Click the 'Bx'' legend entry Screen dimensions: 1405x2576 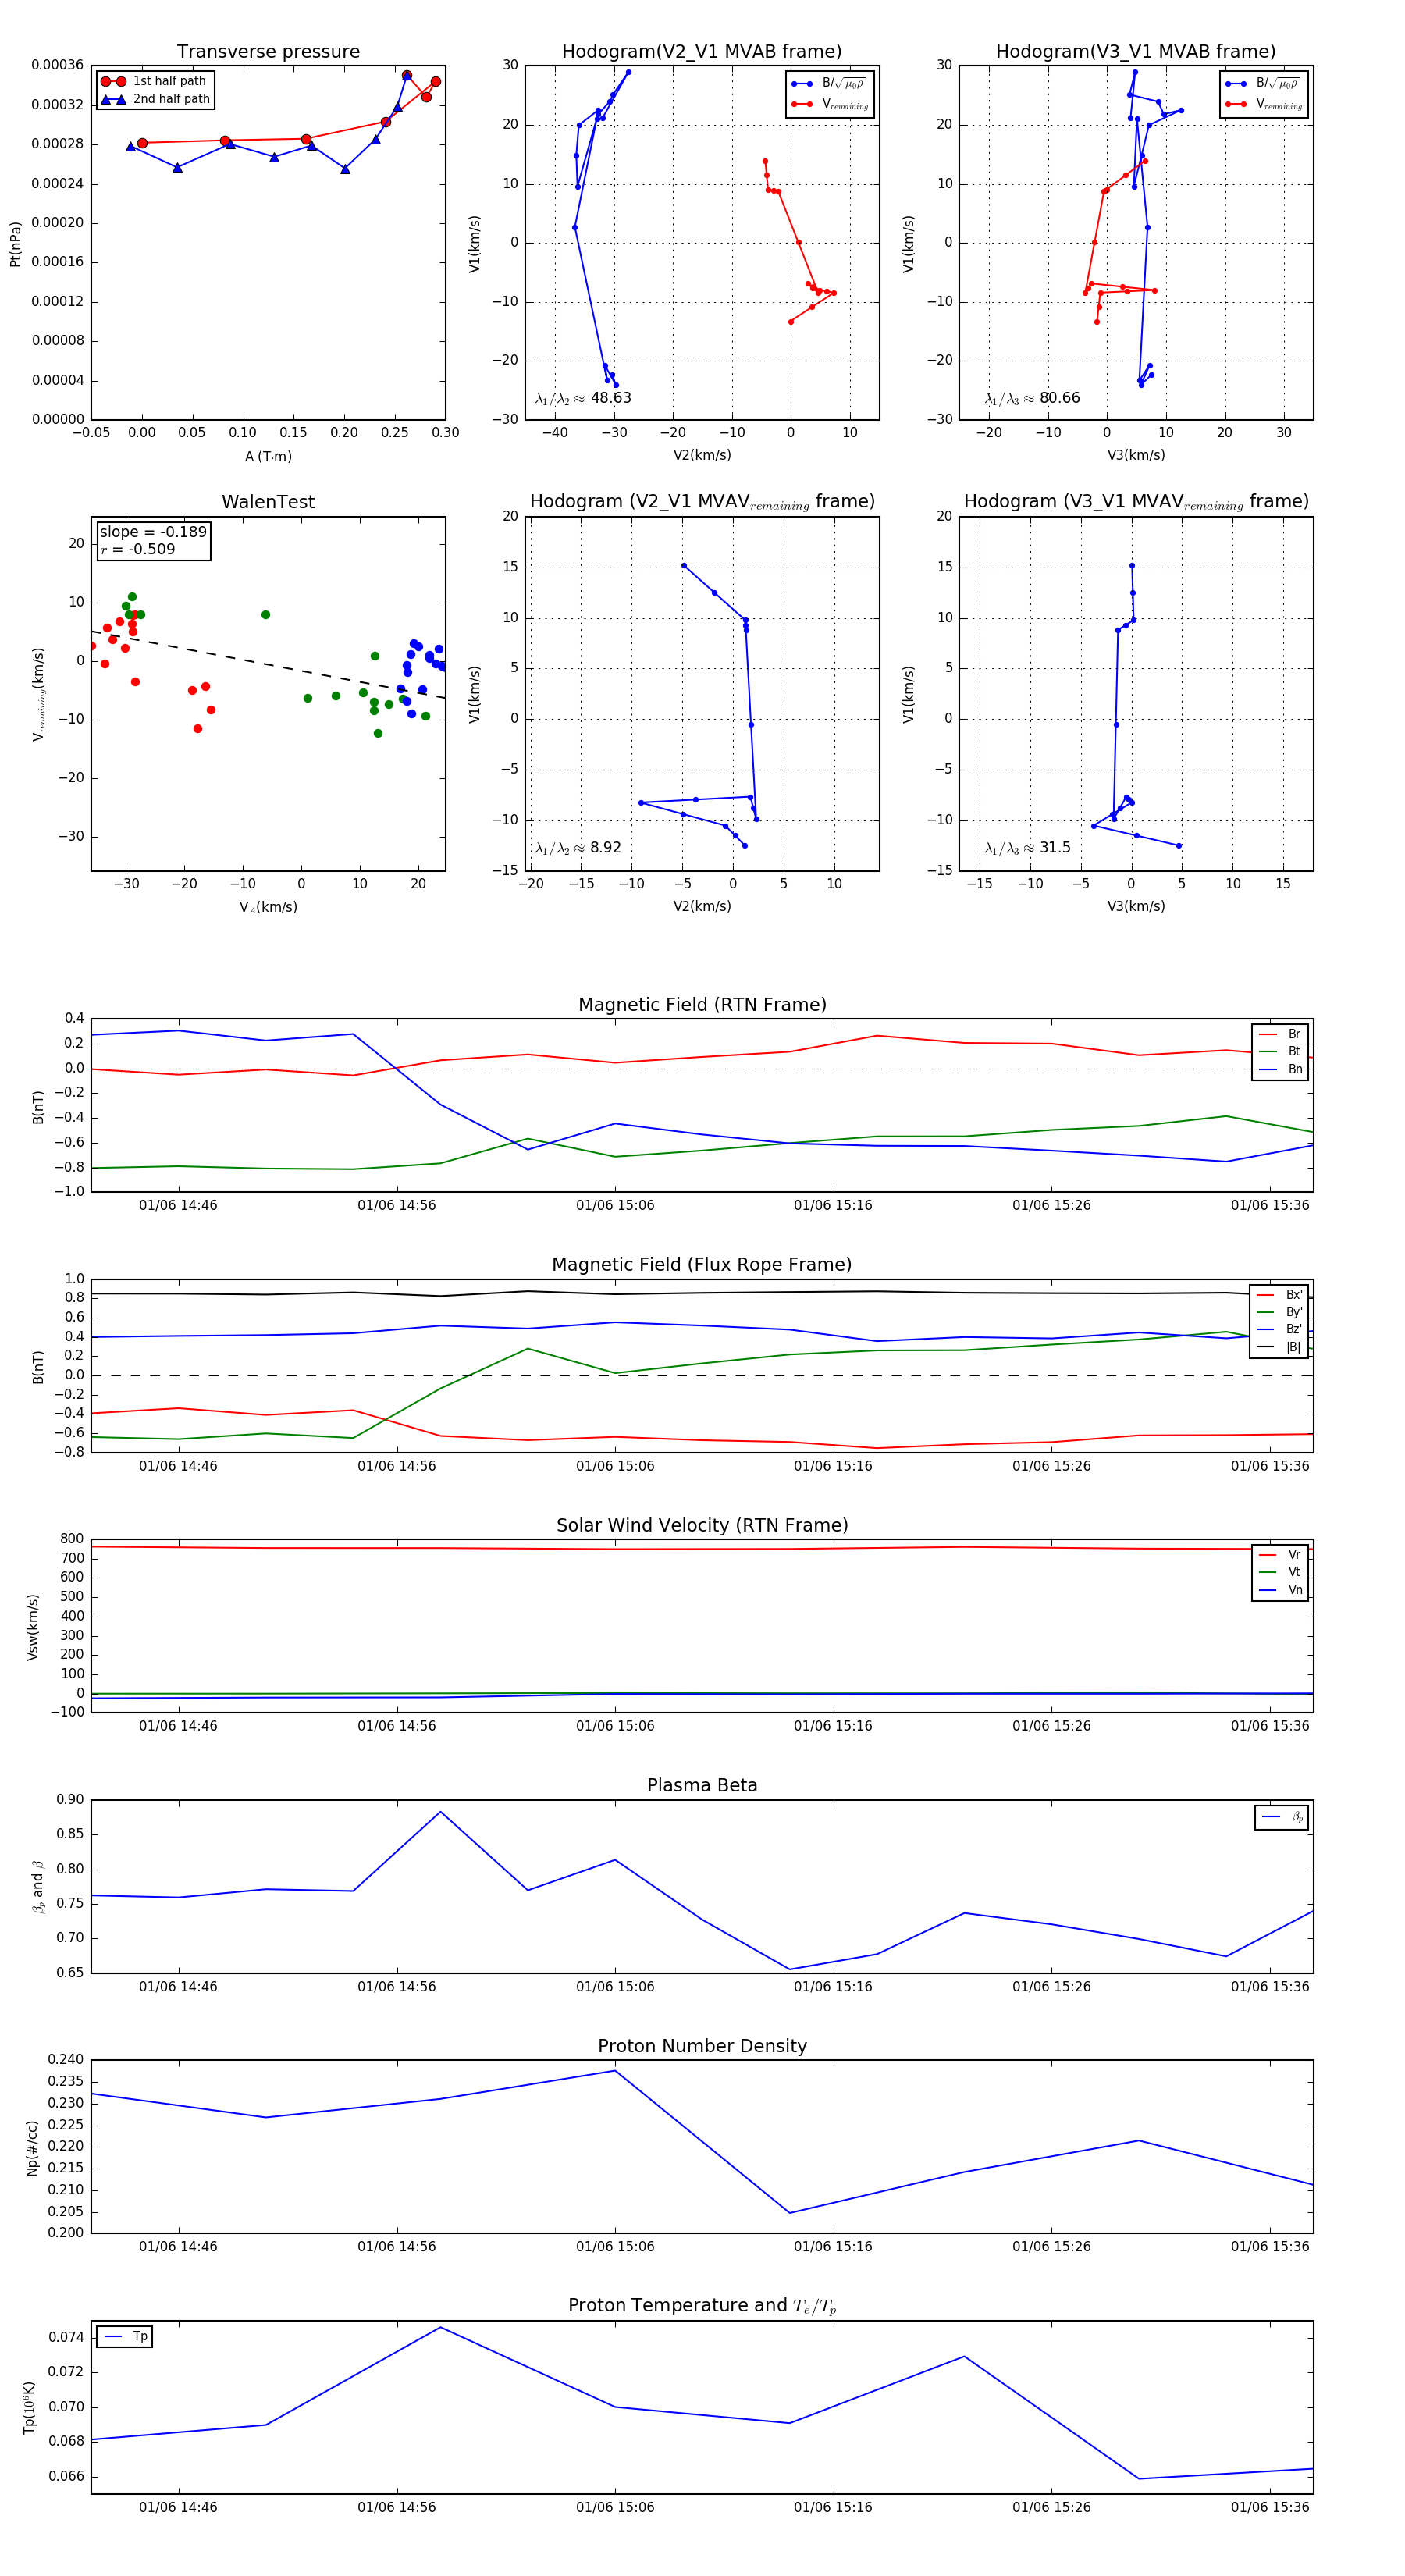pos(1279,1294)
